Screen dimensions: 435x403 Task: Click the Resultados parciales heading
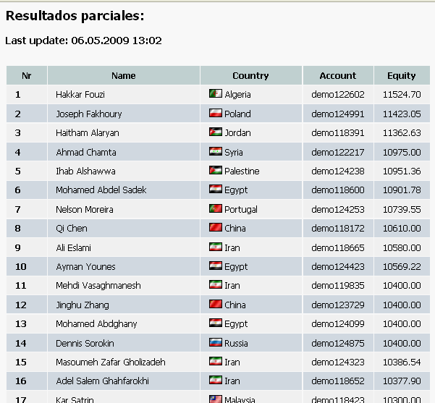tap(75, 15)
